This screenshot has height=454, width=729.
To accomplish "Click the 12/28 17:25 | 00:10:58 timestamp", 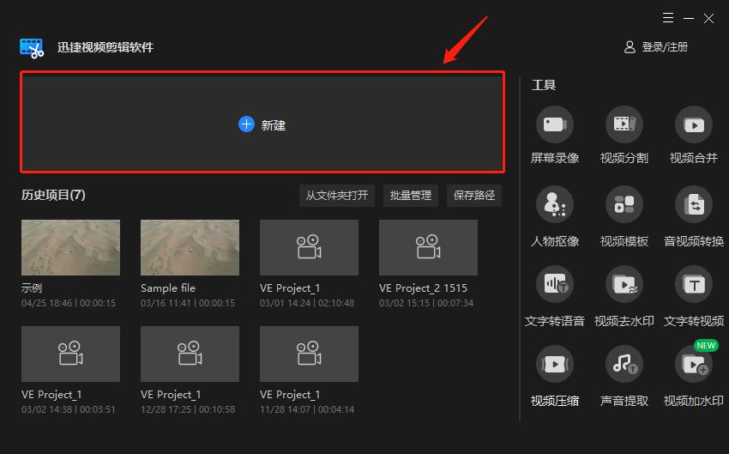I will (188, 410).
